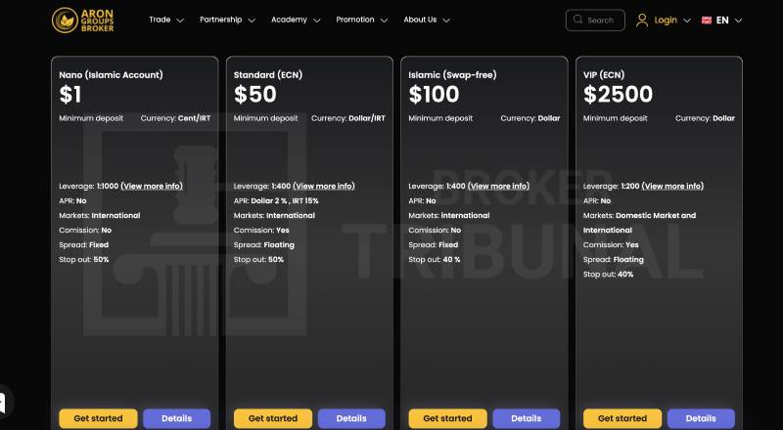Click the user account icon

tap(642, 20)
